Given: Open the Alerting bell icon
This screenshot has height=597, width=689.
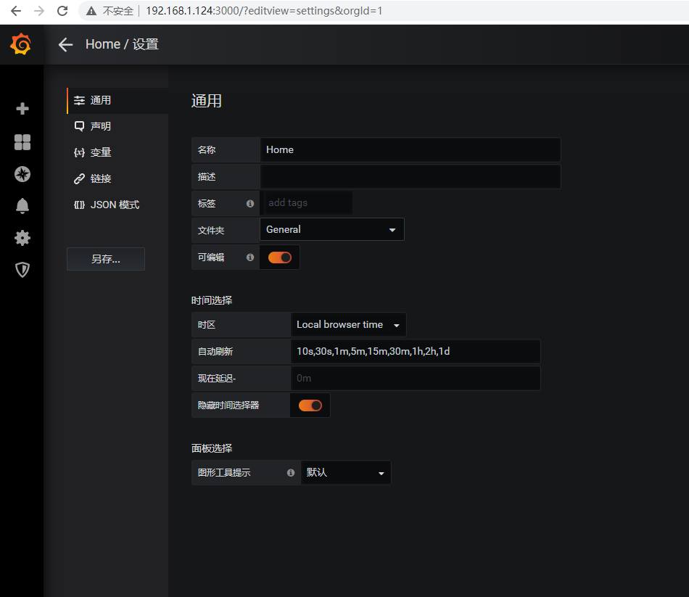Looking at the screenshot, I should [22, 206].
